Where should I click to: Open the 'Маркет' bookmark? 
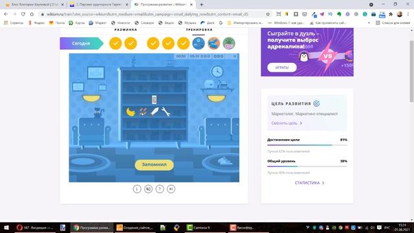coord(98,23)
